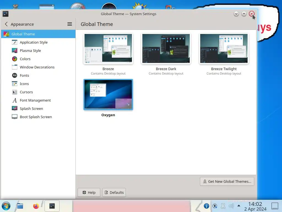Click the volume speaker tray icon
This screenshot has width=282, height=212.
coord(231,206)
